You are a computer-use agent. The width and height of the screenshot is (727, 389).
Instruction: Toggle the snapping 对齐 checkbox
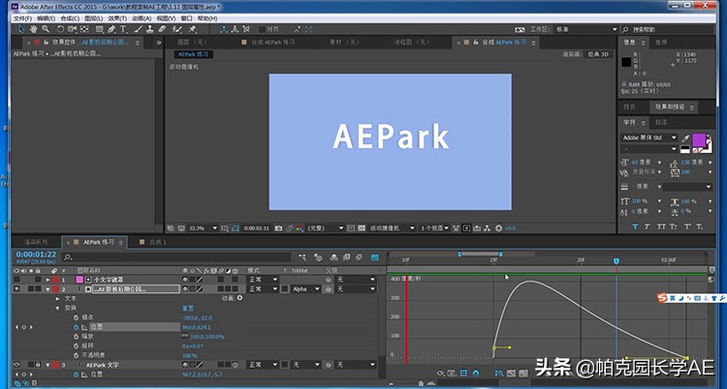262,29
